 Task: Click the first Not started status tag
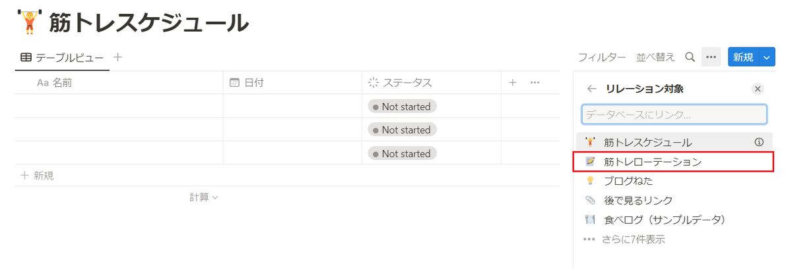tap(402, 107)
